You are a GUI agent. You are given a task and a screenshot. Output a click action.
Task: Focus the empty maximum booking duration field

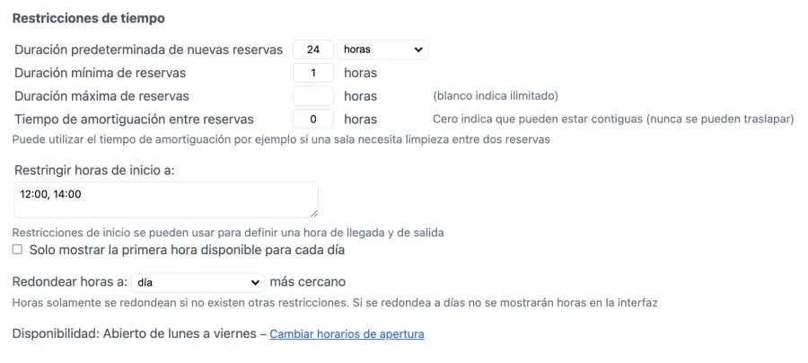[x=313, y=96]
